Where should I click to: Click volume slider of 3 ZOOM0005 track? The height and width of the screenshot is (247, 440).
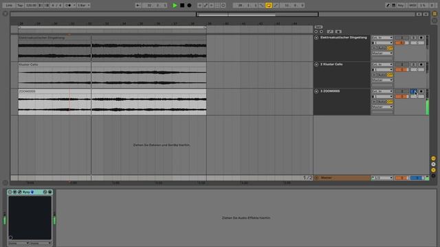401,97
